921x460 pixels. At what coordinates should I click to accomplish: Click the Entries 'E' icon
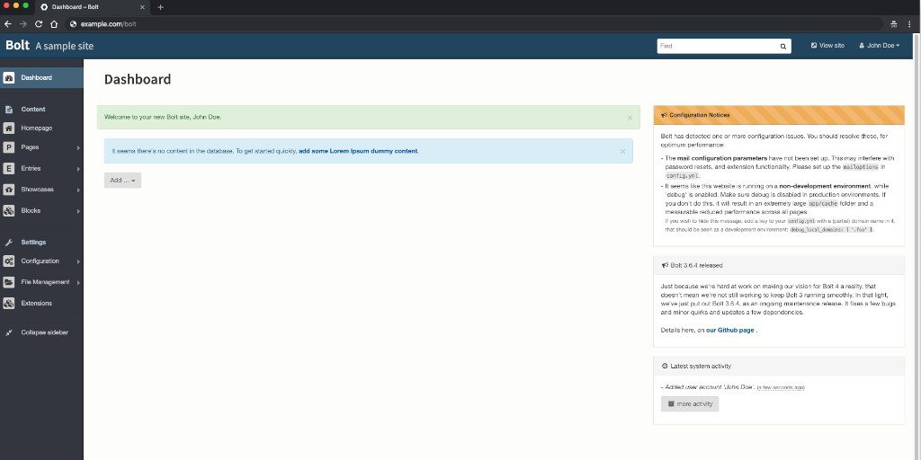point(9,168)
